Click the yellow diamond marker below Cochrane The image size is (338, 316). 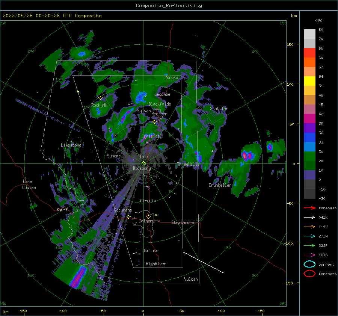click(128, 217)
